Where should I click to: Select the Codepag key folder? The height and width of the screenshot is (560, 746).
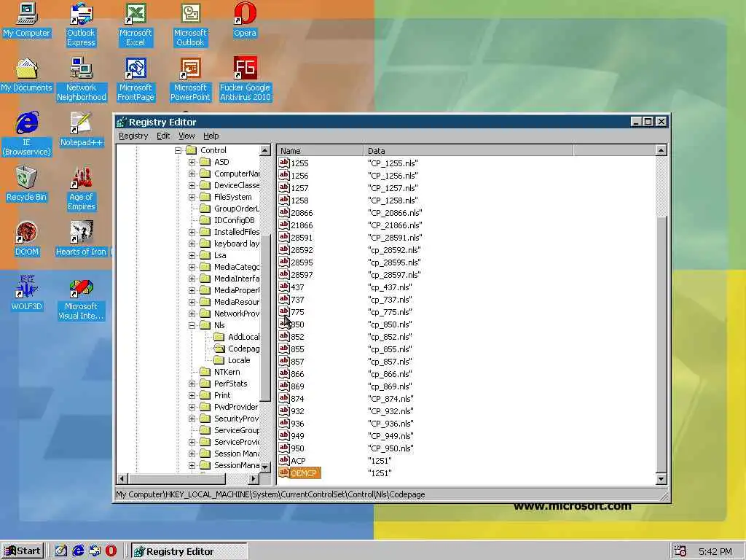243,349
